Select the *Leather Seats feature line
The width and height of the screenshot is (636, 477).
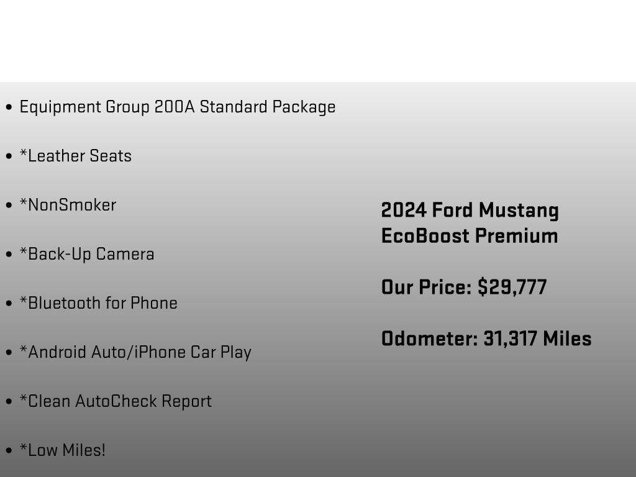pyautogui.click(x=76, y=156)
